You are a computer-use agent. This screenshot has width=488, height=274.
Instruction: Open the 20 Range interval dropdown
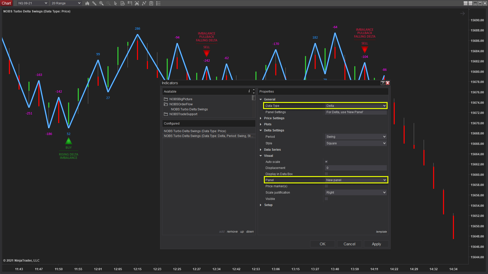coord(66,3)
